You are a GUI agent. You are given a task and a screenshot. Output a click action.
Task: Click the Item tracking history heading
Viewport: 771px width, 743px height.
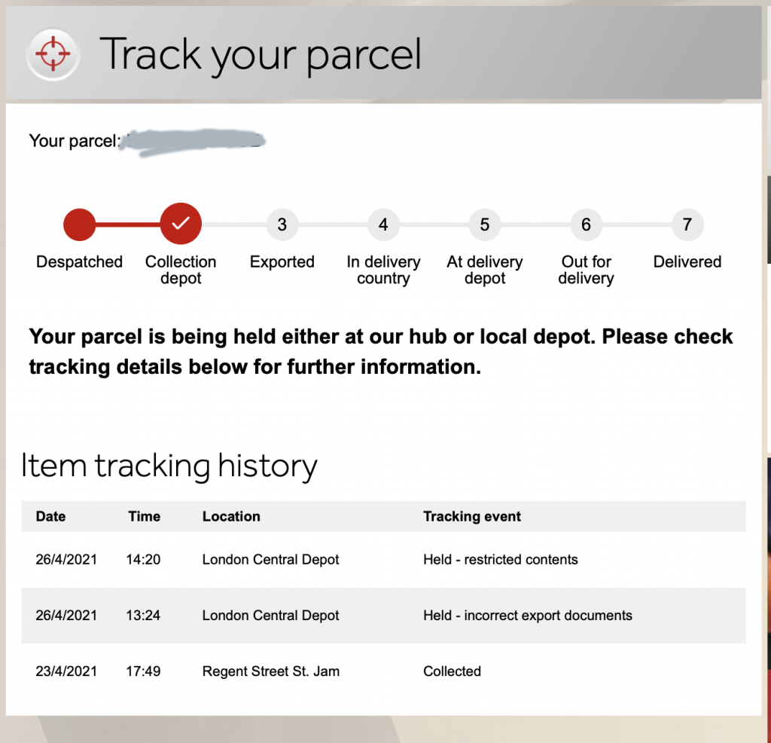coord(169,465)
